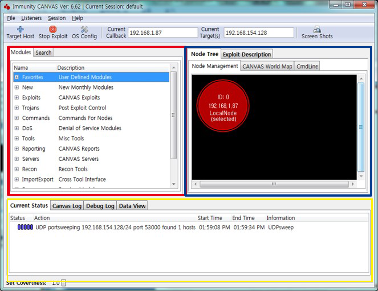
Task: Expand the DoS module group
Action: pyautogui.click(x=17, y=128)
